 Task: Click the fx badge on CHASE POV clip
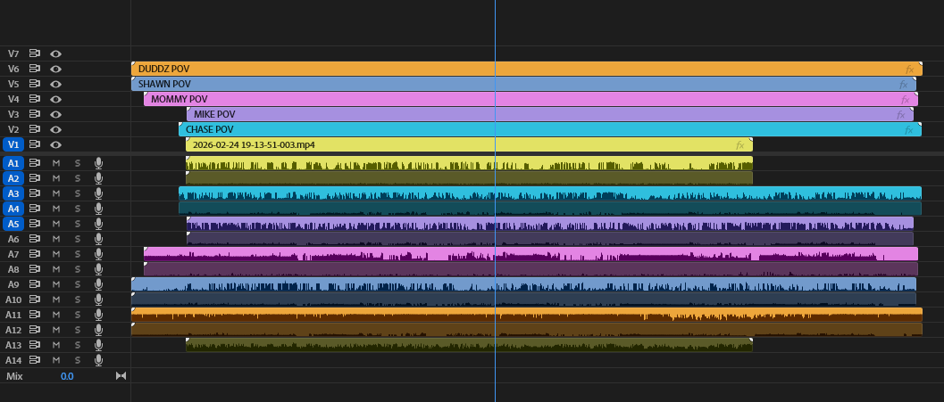(909, 130)
